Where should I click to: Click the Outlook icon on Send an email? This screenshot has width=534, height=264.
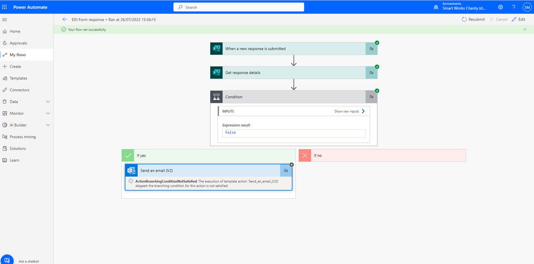pos(132,170)
